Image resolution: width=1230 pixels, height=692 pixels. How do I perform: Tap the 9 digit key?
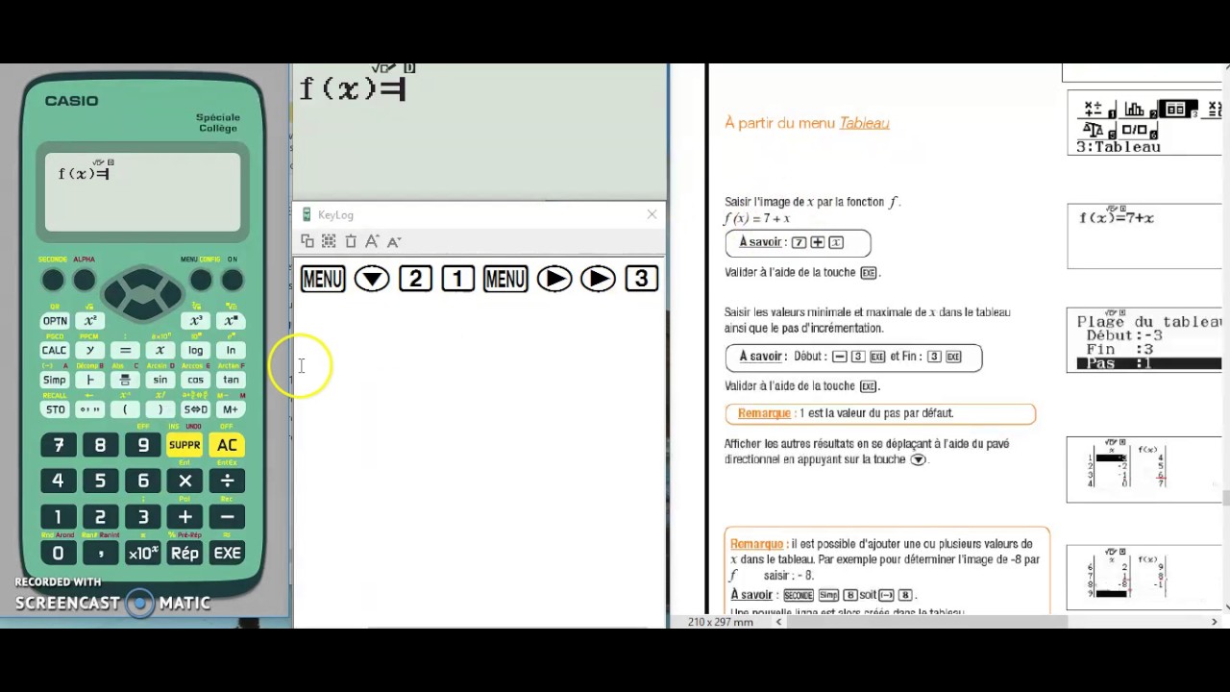pyautogui.click(x=142, y=445)
